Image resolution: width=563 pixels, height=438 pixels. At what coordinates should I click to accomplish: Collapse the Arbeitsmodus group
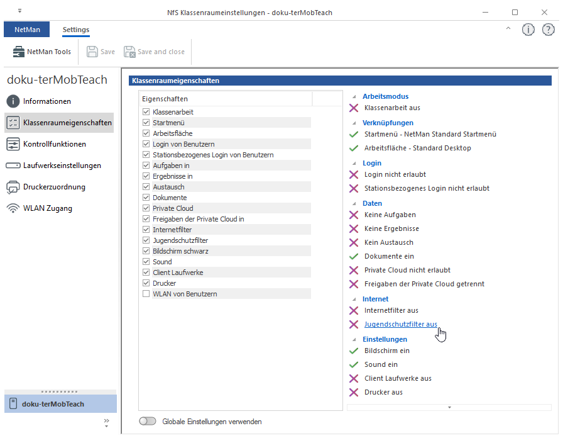pos(354,97)
